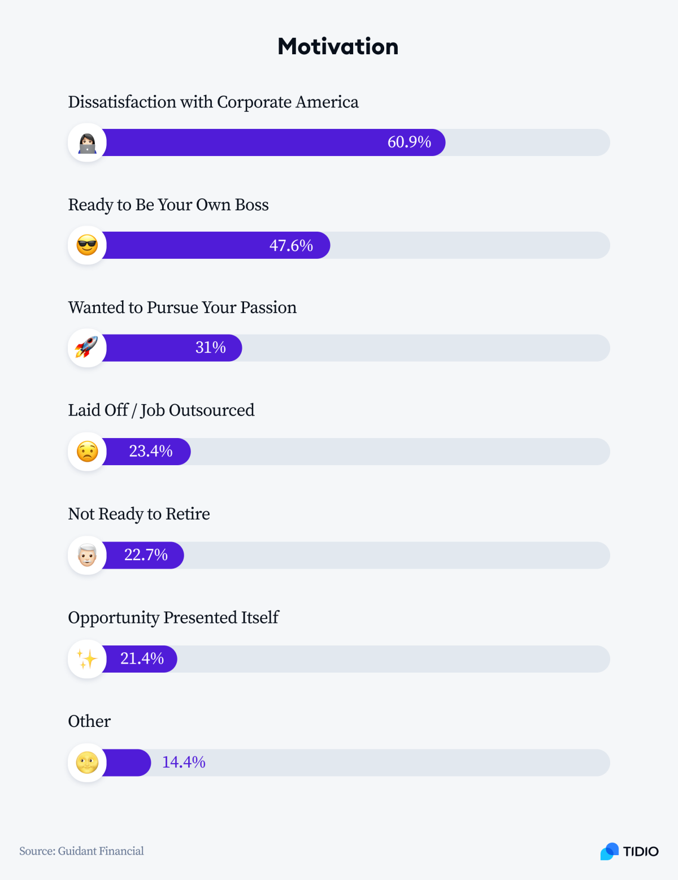
Task: Click the 21.4% bar label
Action: pyautogui.click(x=142, y=658)
